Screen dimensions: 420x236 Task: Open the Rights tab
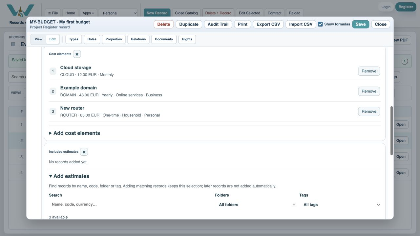pos(187,39)
